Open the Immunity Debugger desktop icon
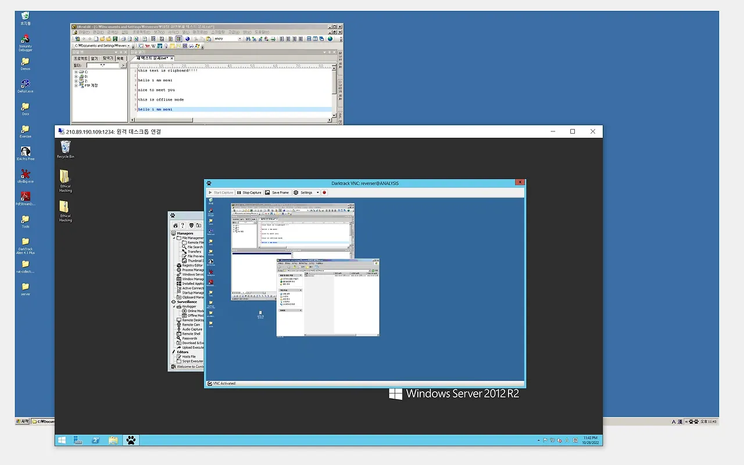This screenshot has height=465, width=744. (x=26, y=43)
